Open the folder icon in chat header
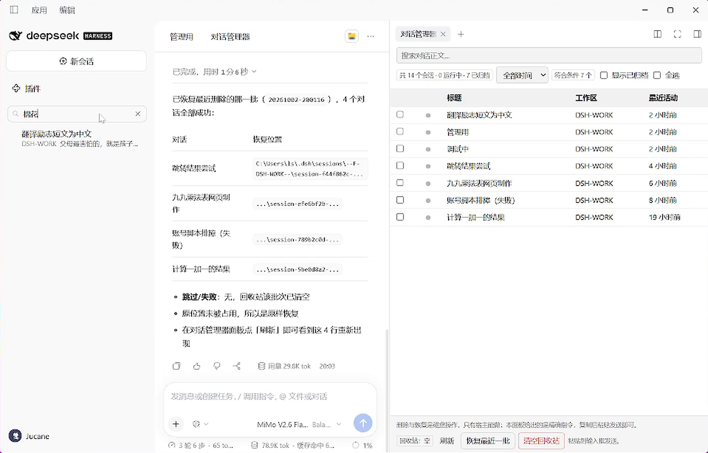Viewport: 708px width, 453px height. [352, 36]
